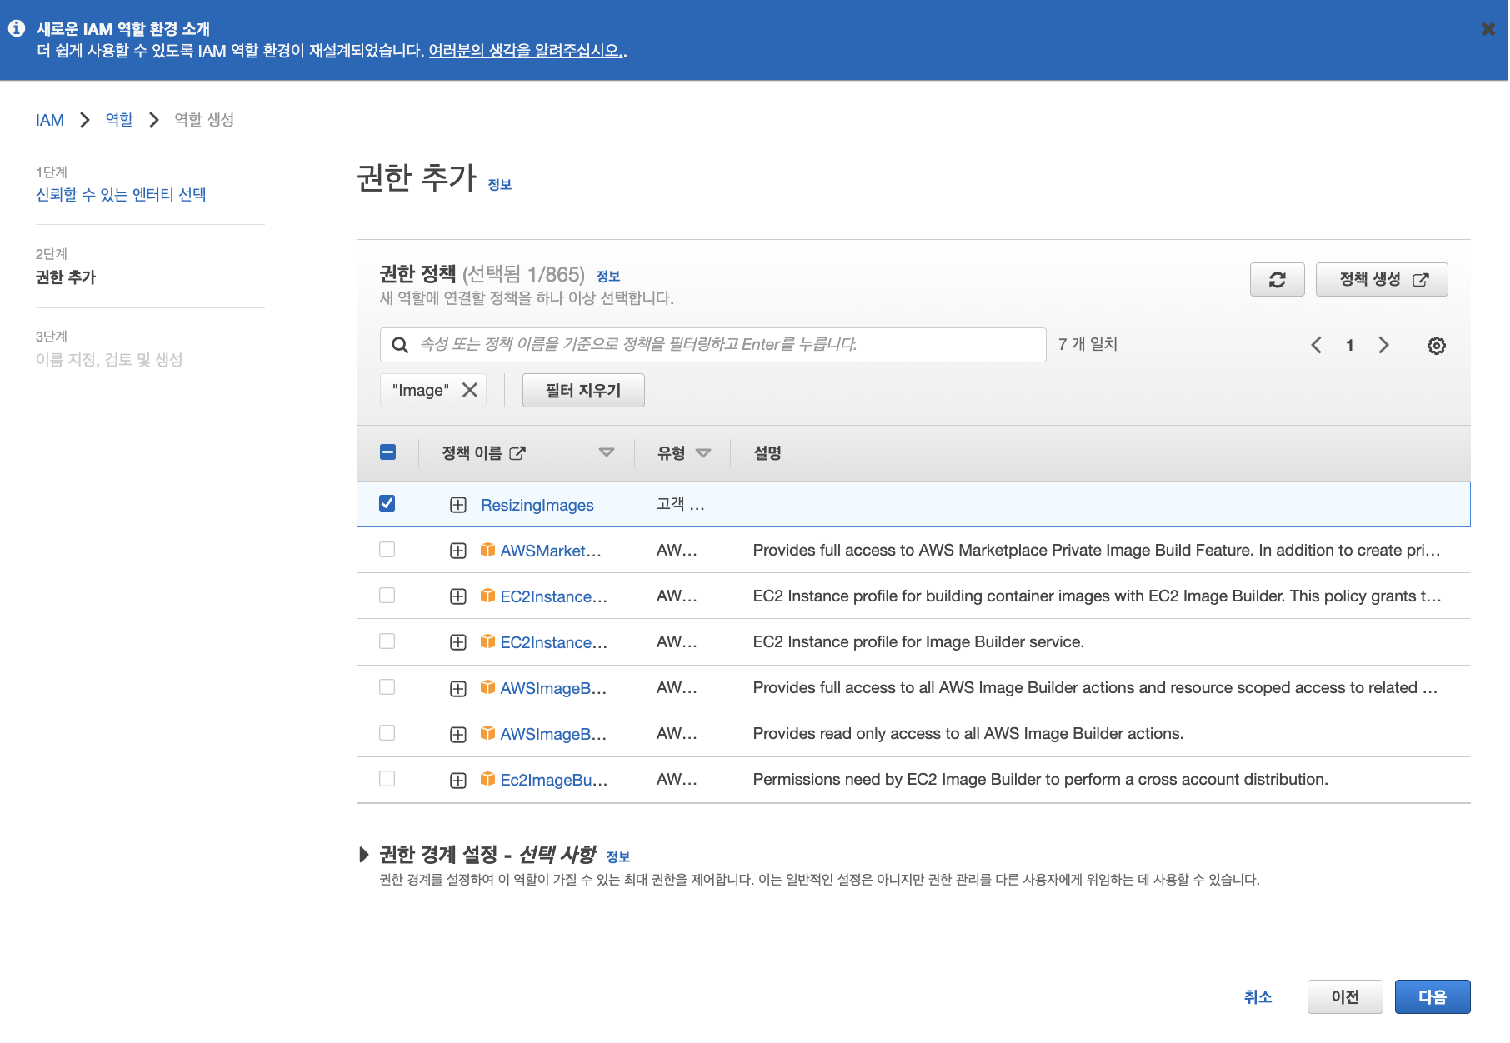
Task: Click cube icon of container images EC2Instance... policy
Action: [x=487, y=596]
